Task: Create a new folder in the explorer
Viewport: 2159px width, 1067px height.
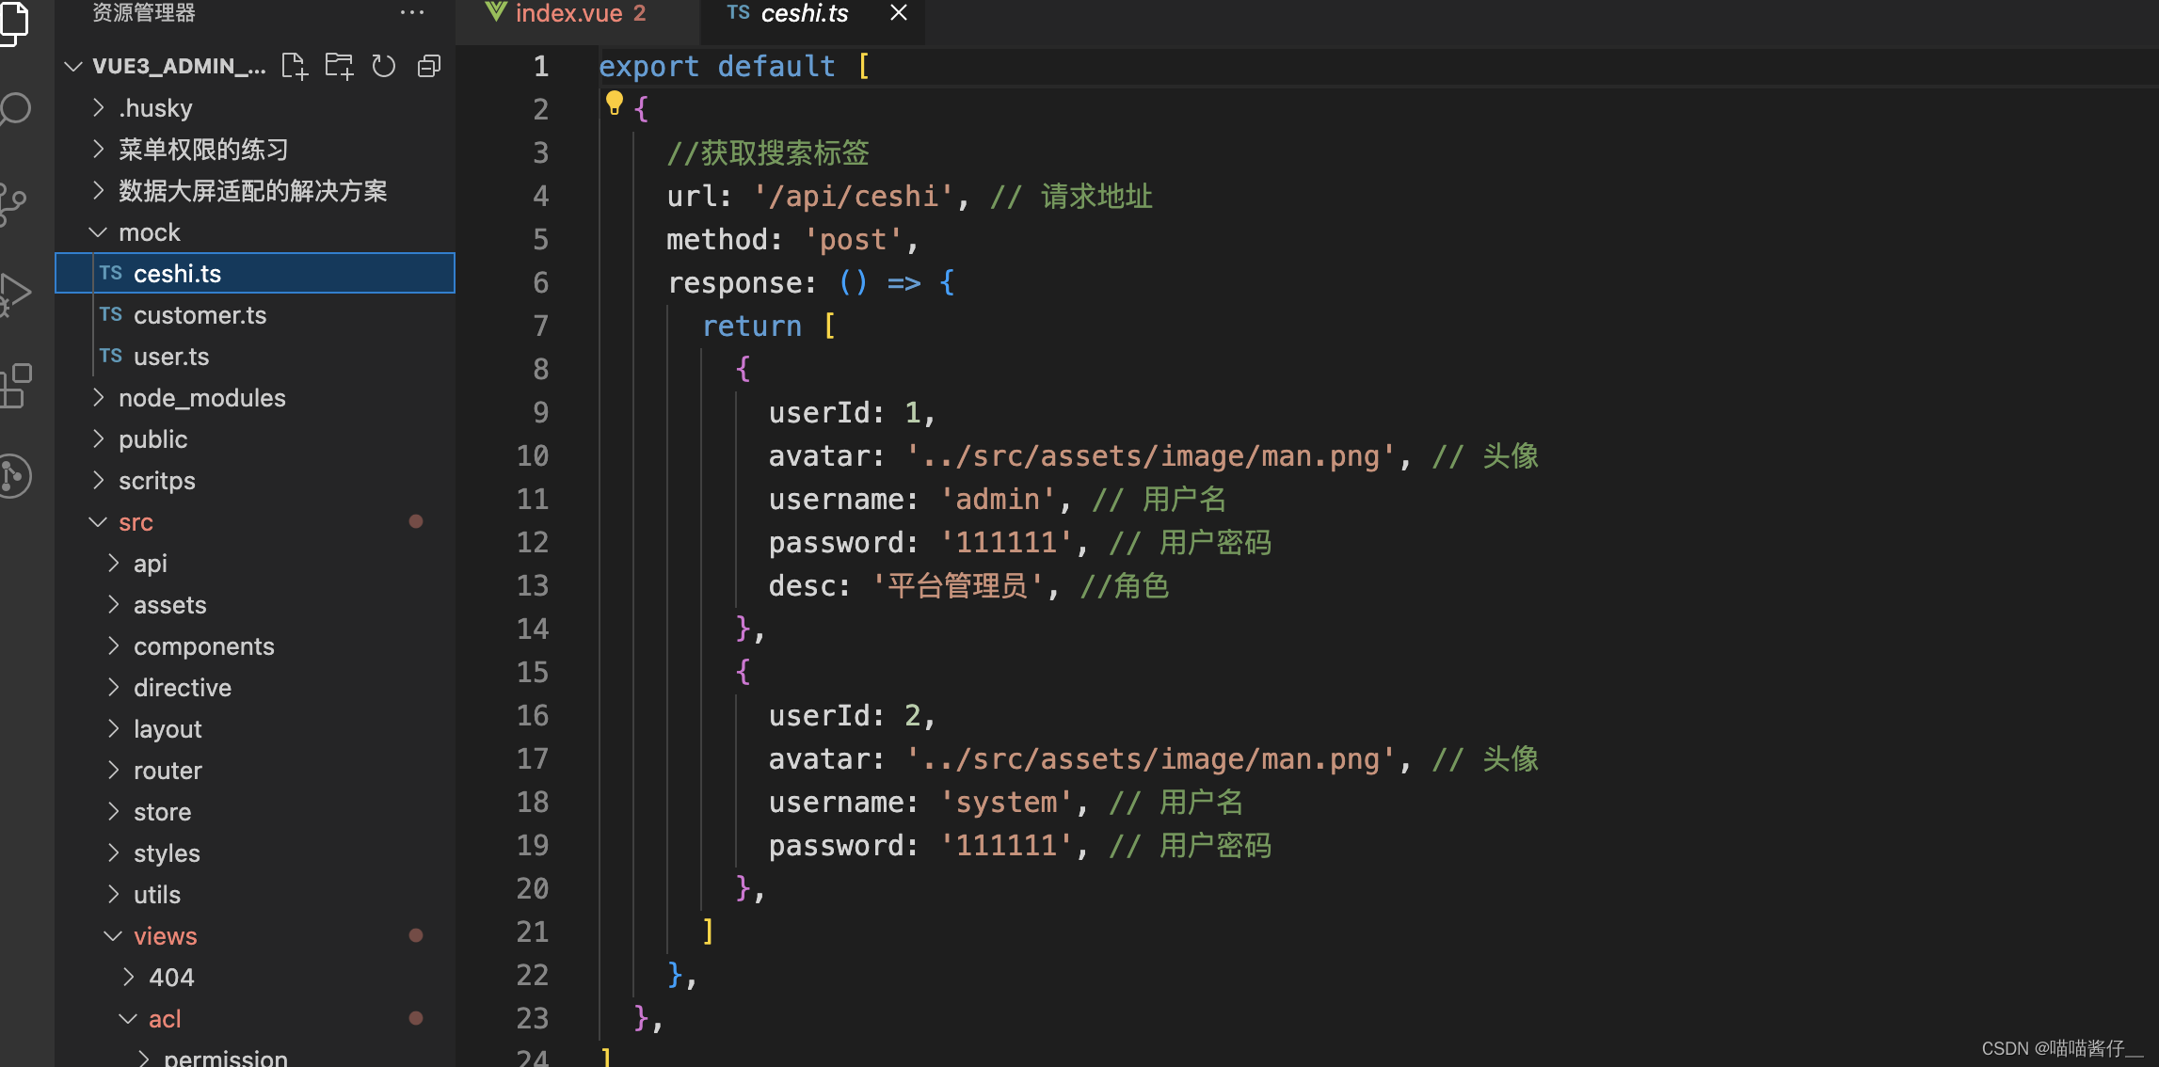Action: [338, 66]
